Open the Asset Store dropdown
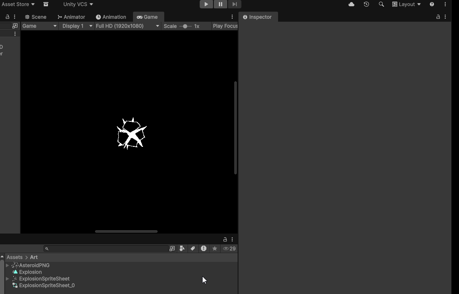The height and width of the screenshot is (294, 459). [18, 4]
